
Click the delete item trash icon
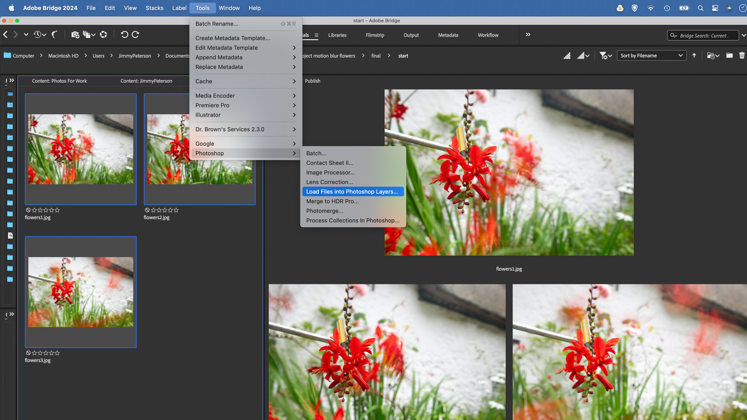pyautogui.click(x=742, y=56)
